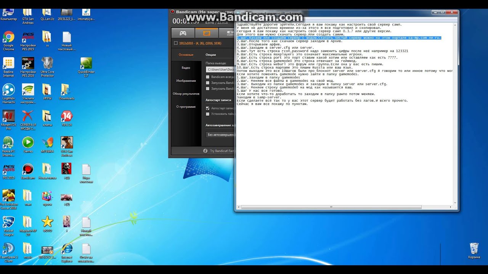Viewport: 488px width, 274px height.
Task: Open the Beeline Internet desktop icon
Action: pos(8,67)
